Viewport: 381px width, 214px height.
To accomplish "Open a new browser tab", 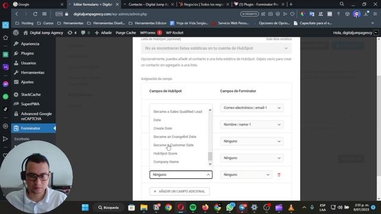I will click(291, 4).
